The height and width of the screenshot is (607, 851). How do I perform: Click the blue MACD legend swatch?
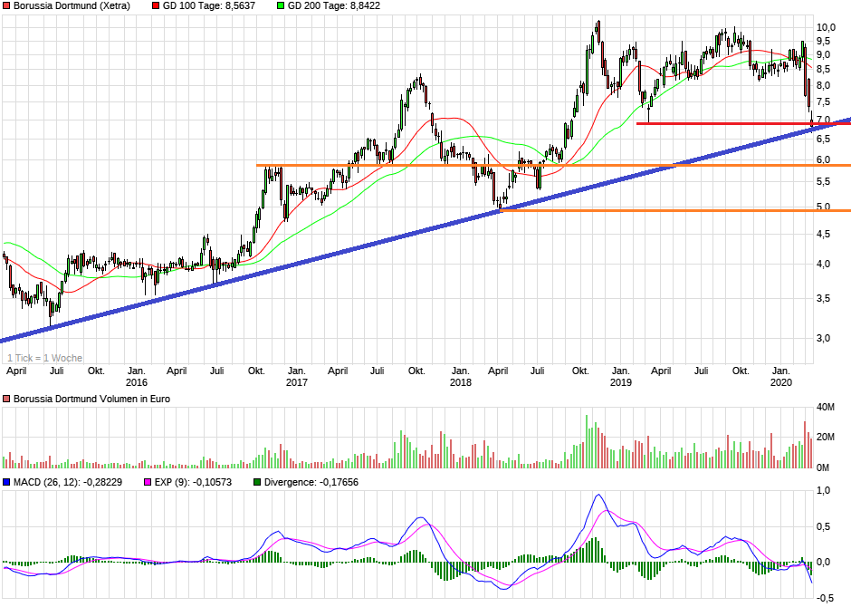pyautogui.click(x=6, y=482)
